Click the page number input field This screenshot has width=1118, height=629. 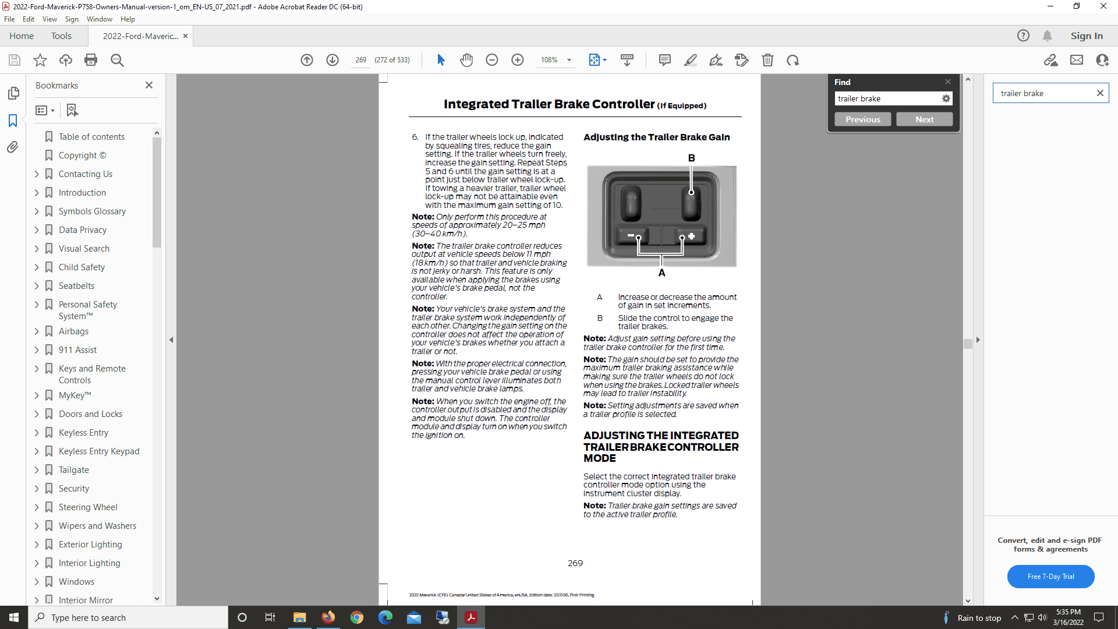[361, 60]
